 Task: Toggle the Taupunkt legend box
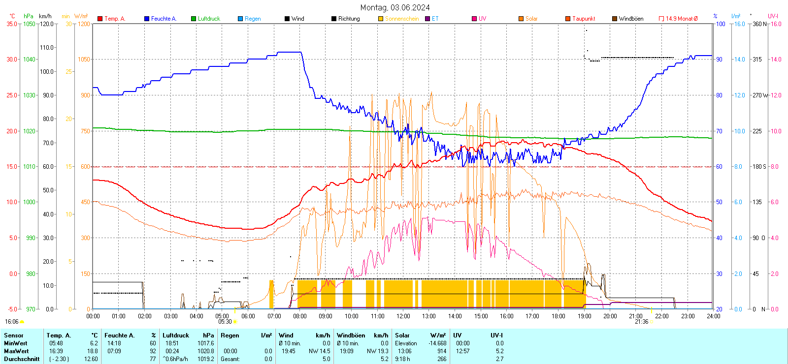[568, 19]
